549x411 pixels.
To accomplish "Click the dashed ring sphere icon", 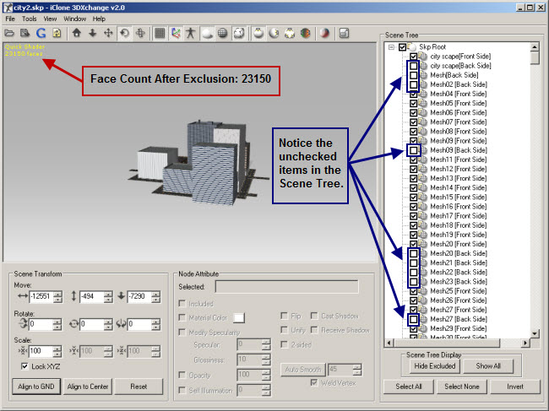I will [x=290, y=34].
